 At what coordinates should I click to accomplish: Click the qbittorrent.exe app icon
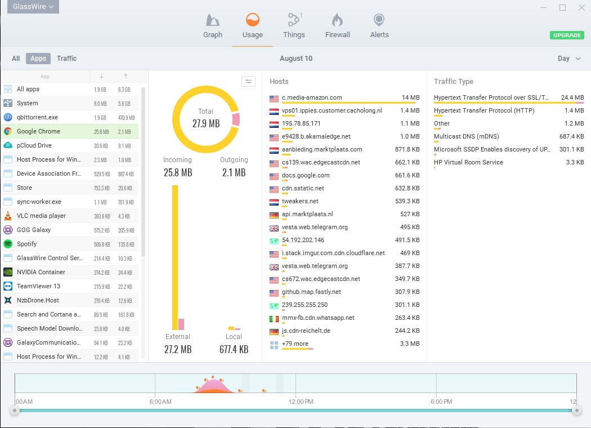[8, 117]
